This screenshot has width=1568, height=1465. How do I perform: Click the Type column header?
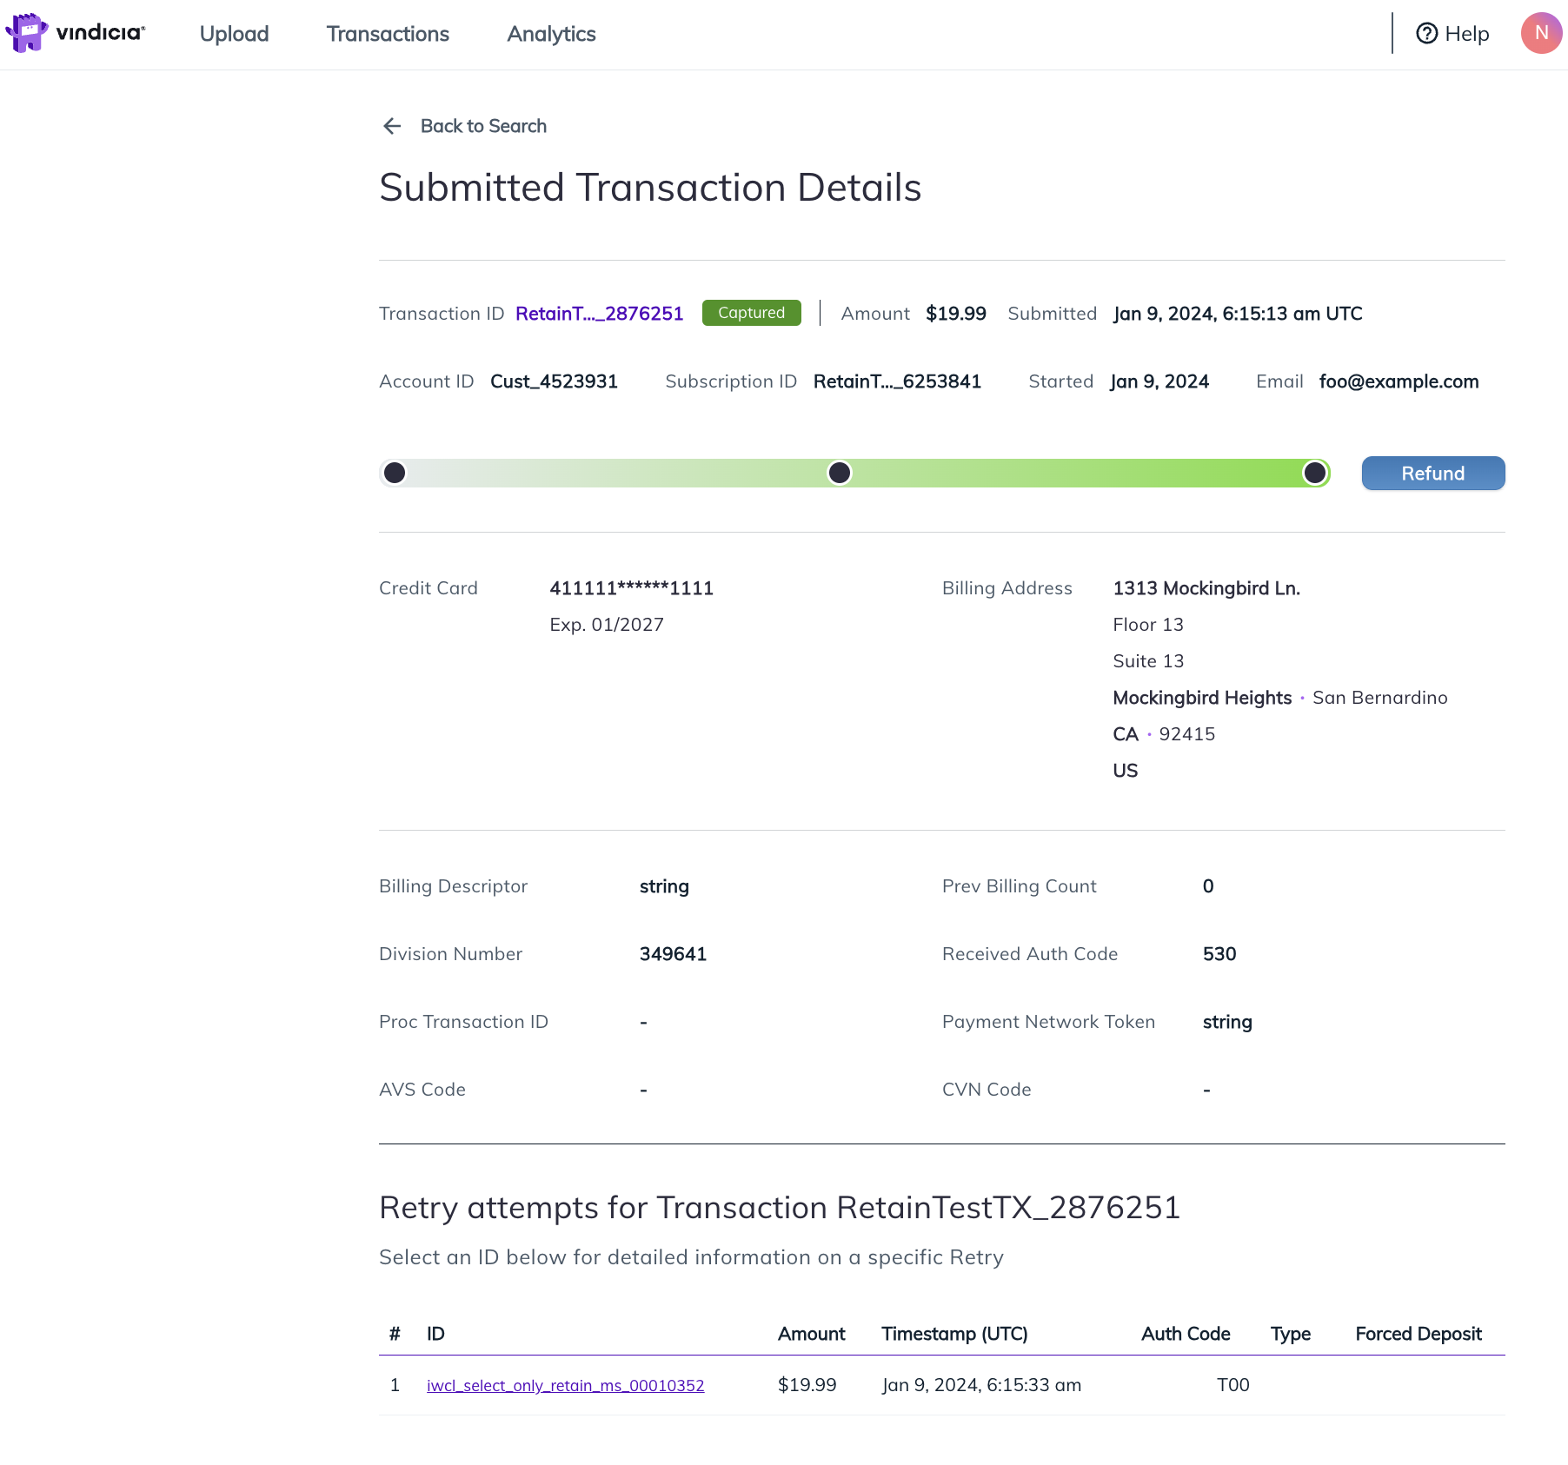point(1290,1334)
